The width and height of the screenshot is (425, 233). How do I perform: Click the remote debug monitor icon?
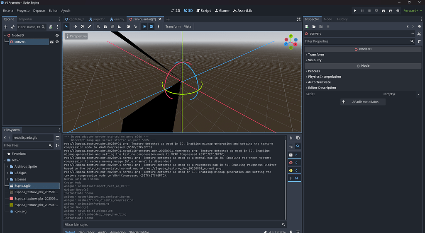[x=376, y=10]
